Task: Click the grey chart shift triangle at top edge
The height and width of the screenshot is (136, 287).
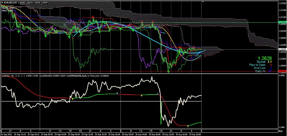Action: [203, 1]
